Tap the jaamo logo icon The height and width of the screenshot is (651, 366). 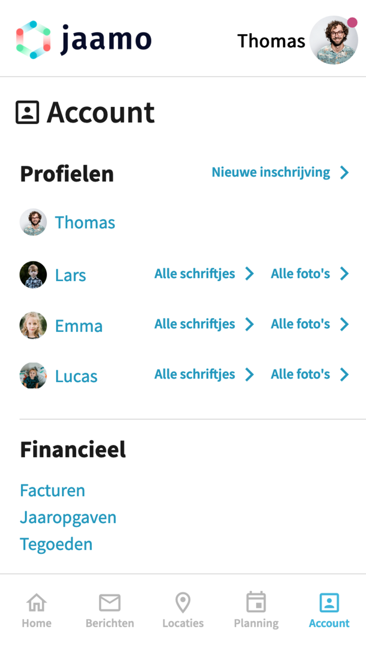tap(33, 40)
